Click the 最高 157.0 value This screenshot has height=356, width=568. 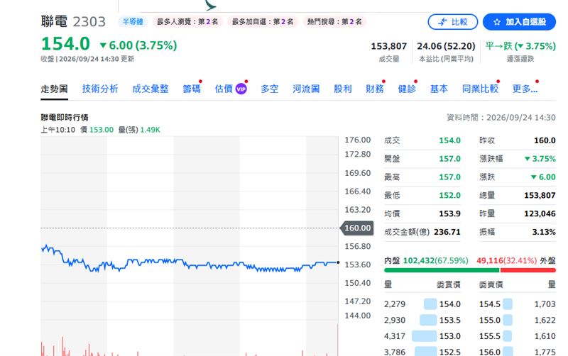(449, 177)
